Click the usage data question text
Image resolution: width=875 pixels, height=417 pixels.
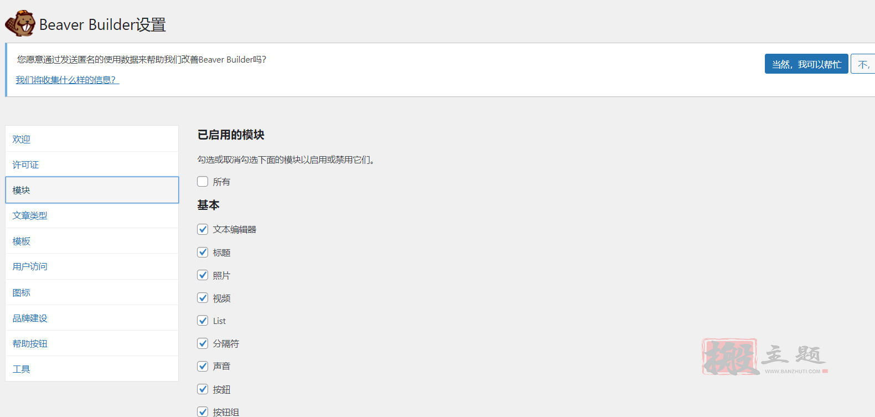pos(142,59)
